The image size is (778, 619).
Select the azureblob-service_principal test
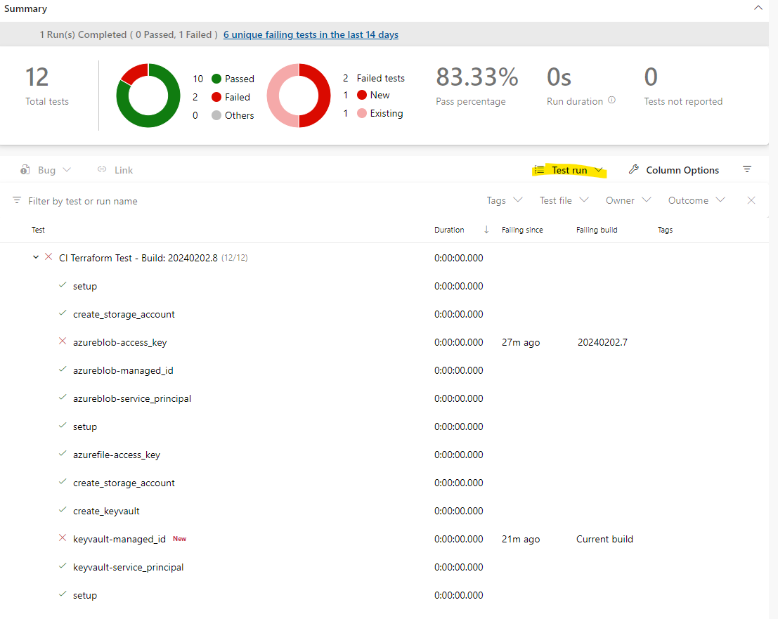[132, 399]
